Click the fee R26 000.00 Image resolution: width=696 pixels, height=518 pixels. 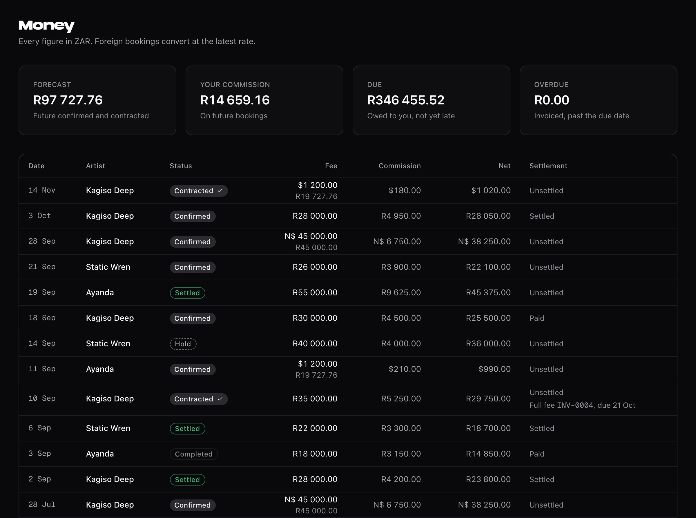tap(315, 267)
